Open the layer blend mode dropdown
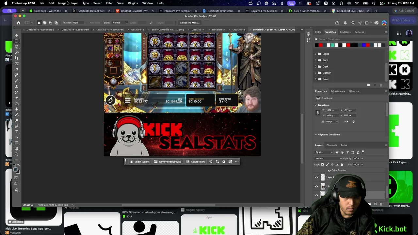This screenshot has width=418, height=235. tap(328, 159)
